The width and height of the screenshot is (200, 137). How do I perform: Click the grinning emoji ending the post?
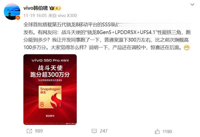click(187, 48)
